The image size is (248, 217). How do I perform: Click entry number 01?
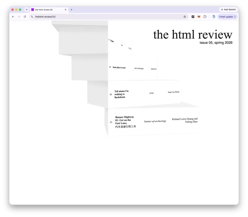(x=111, y=122)
